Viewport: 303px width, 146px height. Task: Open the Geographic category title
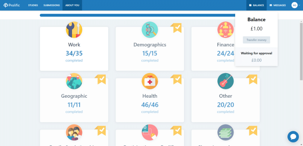coord(74,96)
